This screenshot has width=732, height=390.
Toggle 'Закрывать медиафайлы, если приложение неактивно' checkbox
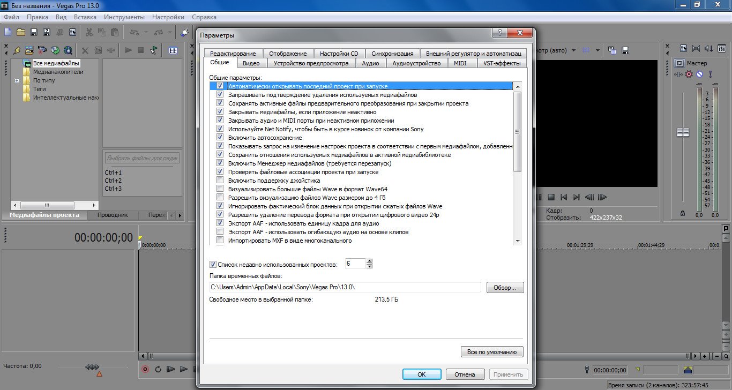[x=220, y=112]
